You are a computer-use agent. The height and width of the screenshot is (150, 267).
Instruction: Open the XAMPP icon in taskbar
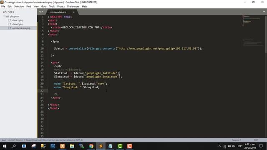click(x=62, y=146)
